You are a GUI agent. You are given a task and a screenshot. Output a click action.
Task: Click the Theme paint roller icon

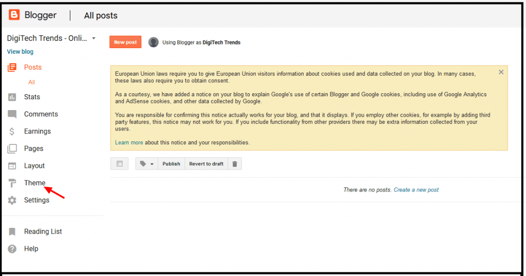(x=12, y=183)
